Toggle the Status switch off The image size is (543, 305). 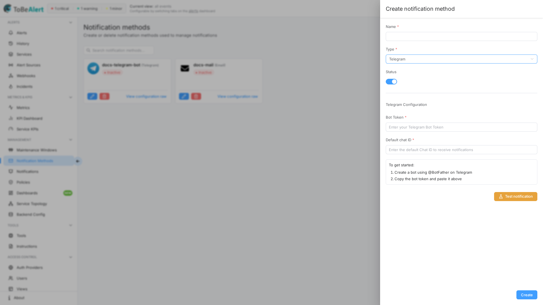click(391, 82)
